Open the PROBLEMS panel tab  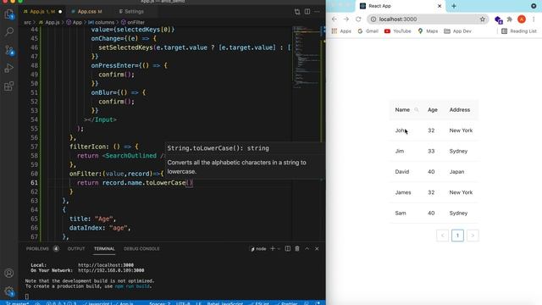41,248
